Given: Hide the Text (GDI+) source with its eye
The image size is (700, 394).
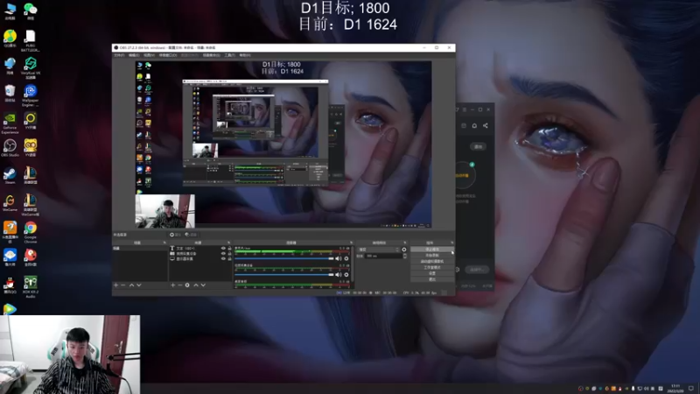Looking at the screenshot, I should pyautogui.click(x=223, y=249).
